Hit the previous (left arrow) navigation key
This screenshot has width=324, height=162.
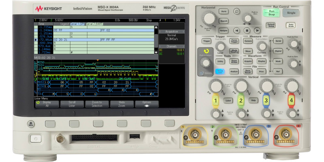point(237,31)
